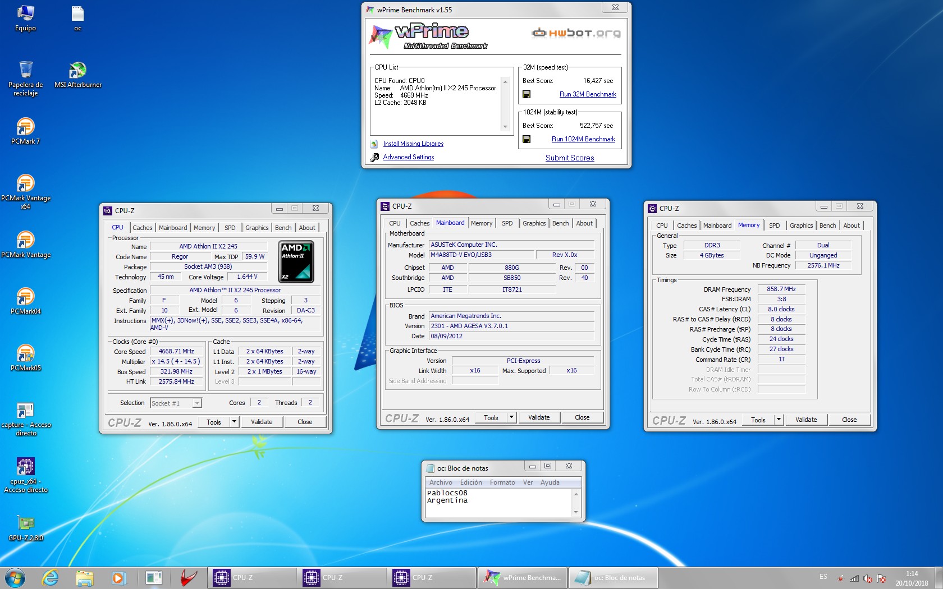Click the ES language indicator in tray
This screenshot has height=589, width=943.
(x=823, y=577)
